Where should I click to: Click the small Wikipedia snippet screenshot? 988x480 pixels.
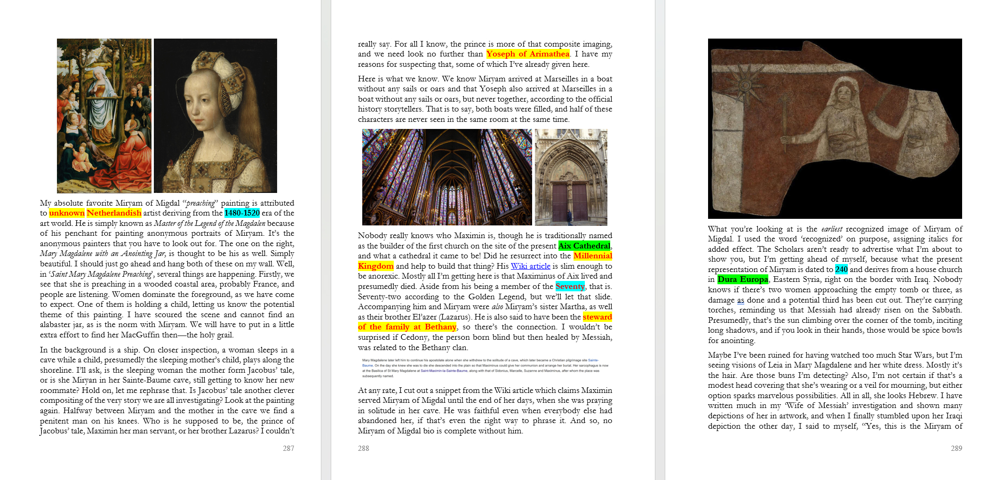point(485,368)
